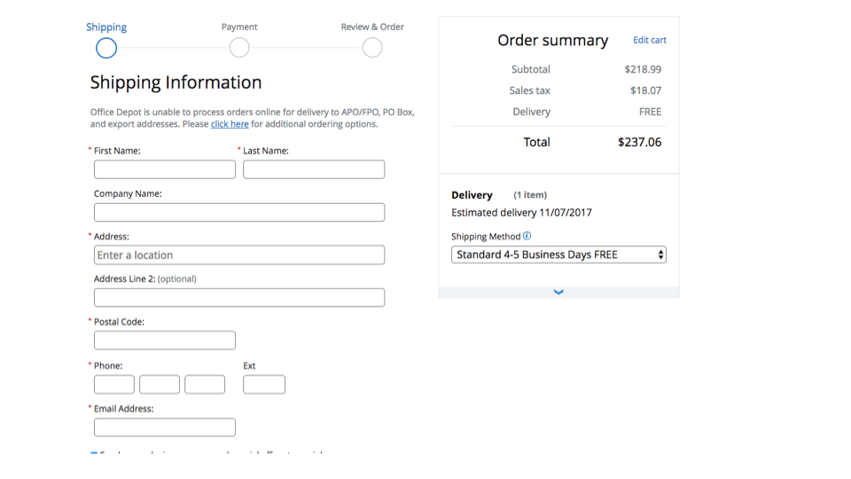Click the Shipping Method info icon
Viewport: 851px width, 479px height.
coord(527,236)
